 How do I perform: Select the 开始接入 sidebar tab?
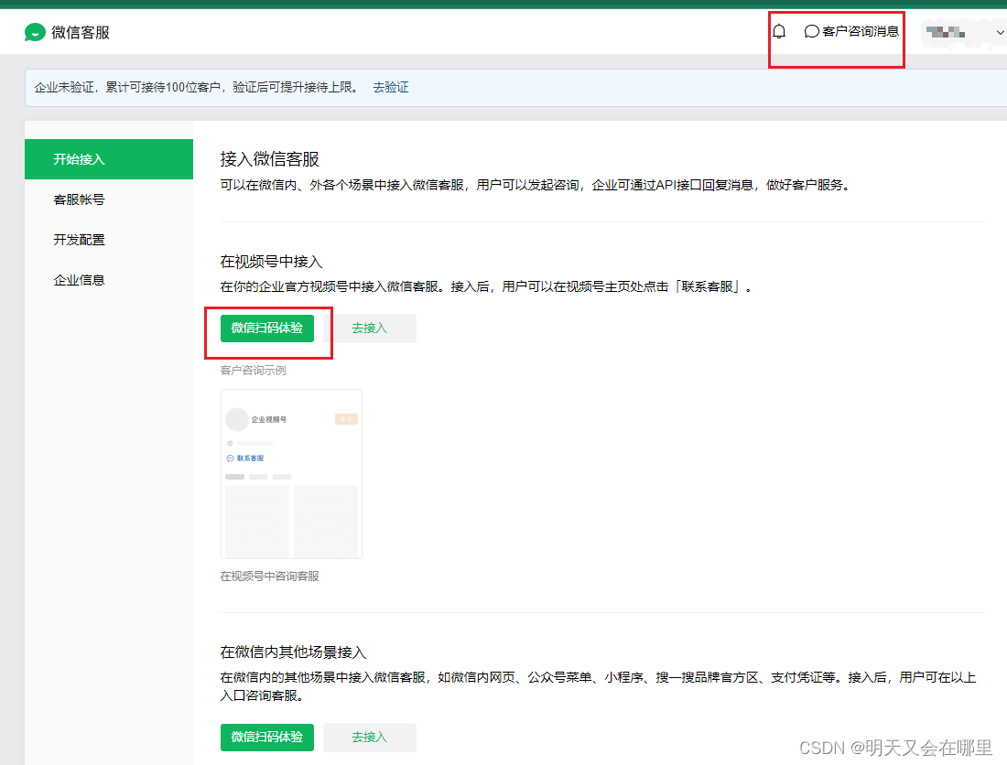[x=109, y=159]
